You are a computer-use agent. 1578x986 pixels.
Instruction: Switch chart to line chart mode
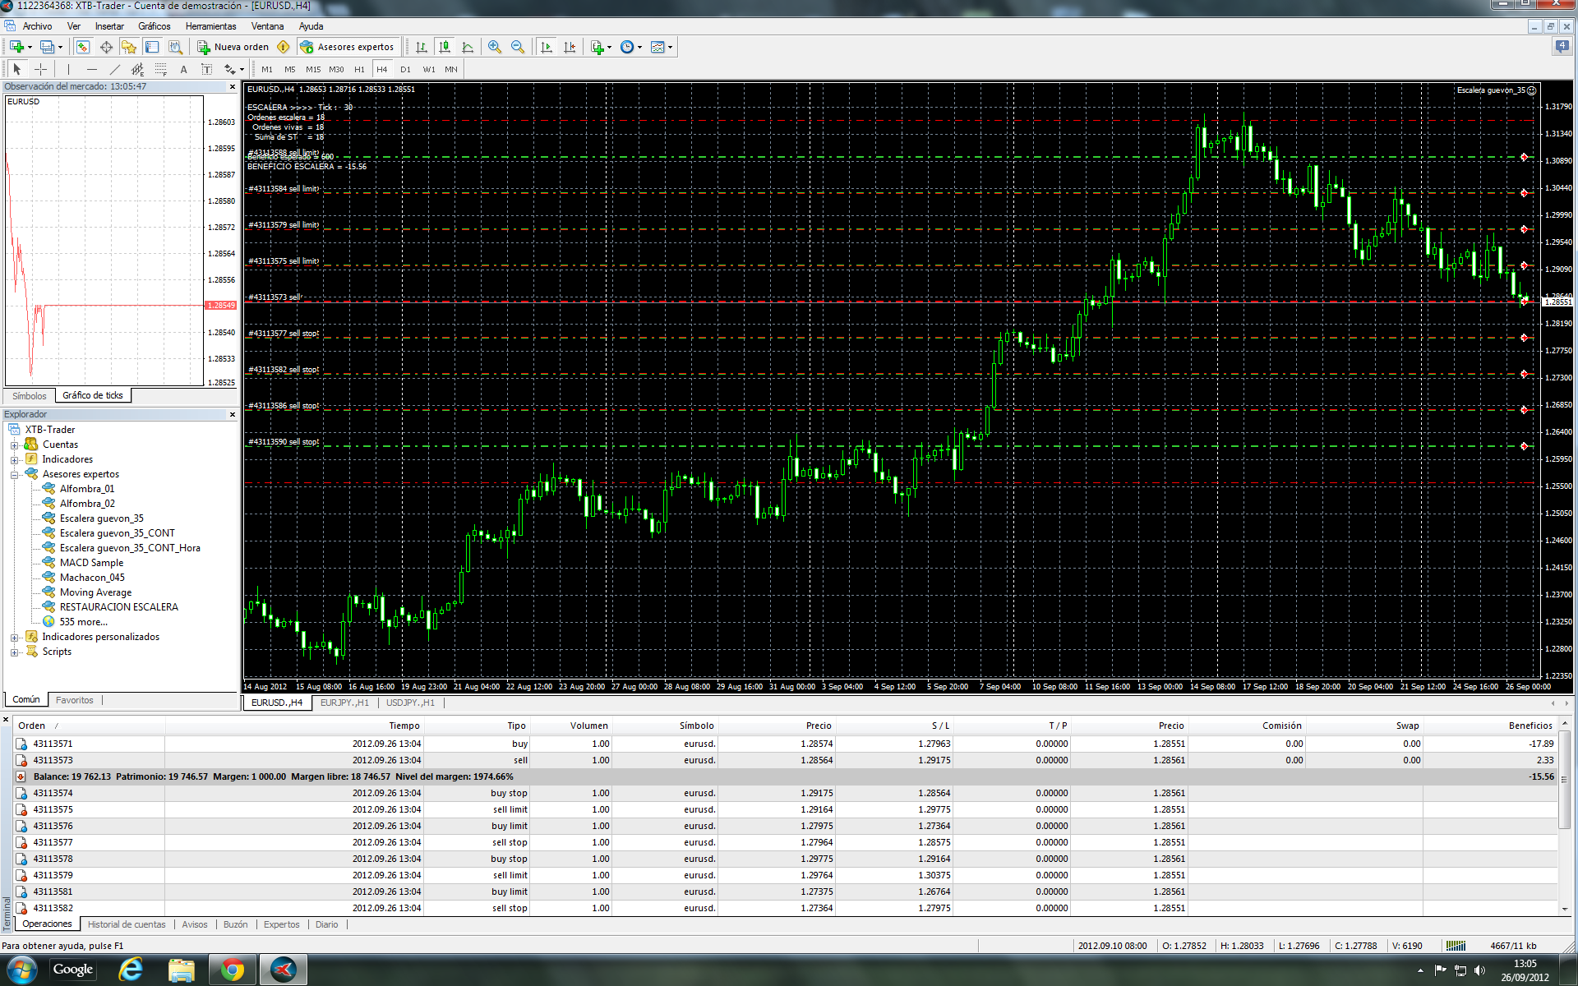(x=468, y=47)
